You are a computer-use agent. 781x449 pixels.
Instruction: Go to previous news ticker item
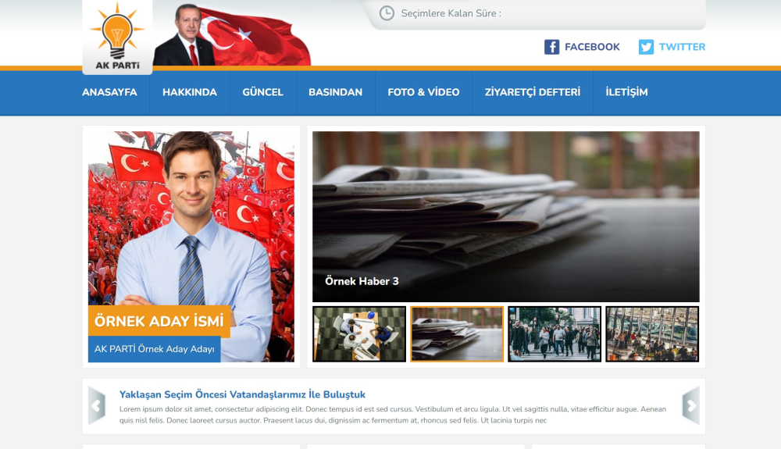pyautogui.click(x=97, y=405)
